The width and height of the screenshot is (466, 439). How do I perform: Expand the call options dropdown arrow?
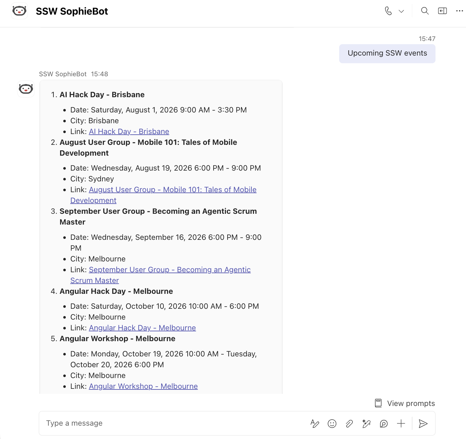coord(401,11)
